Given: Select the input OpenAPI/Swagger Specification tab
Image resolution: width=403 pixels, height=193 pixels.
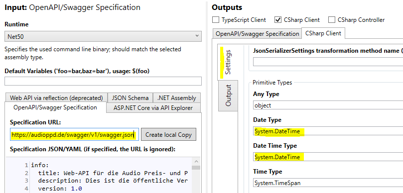Looking at the screenshot, I should click(55, 107).
